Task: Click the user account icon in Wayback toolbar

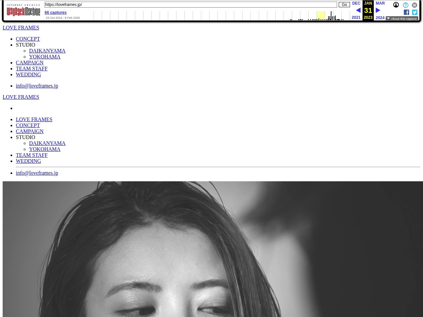Action: pyautogui.click(x=396, y=5)
